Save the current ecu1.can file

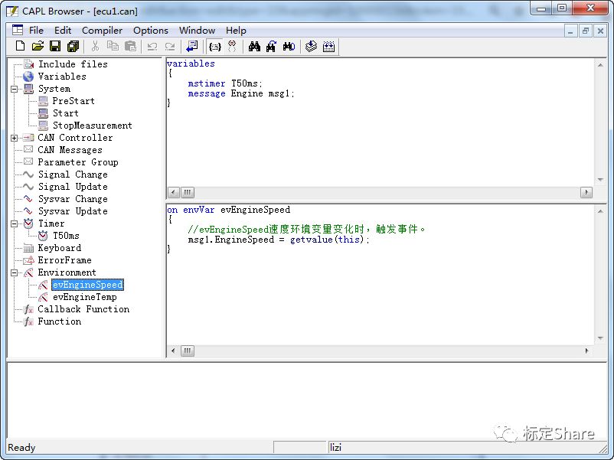coord(55,46)
